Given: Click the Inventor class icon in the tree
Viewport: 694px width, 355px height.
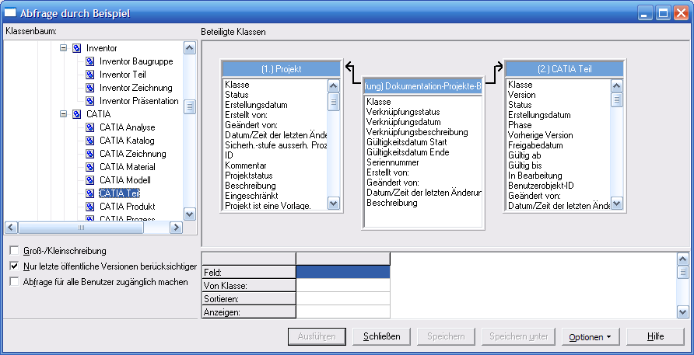Looking at the screenshot, I should coord(76,47).
